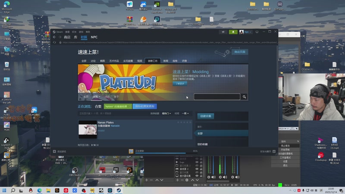
Task: Go to the 商店 section in Steam
Action: tap(67, 37)
